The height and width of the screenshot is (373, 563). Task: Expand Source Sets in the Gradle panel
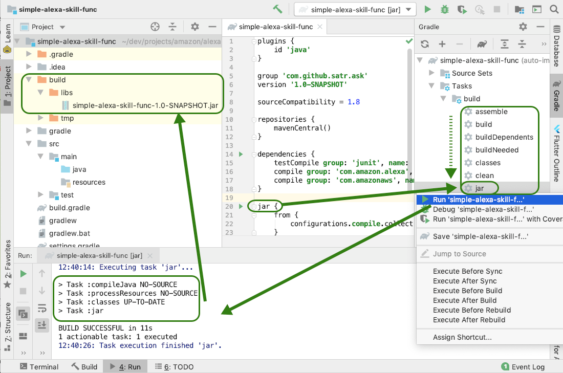[432, 73]
